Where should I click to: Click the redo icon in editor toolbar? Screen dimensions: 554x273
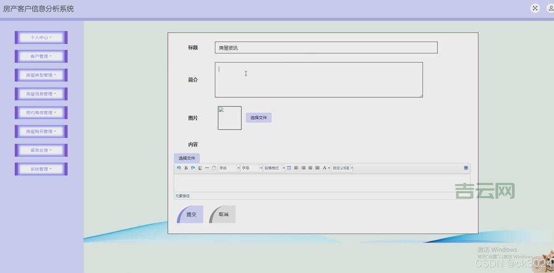point(193,168)
